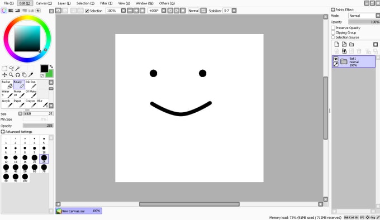Expand Advanced Settings
Screen dimensions: 380x220
[x=3, y=132]
